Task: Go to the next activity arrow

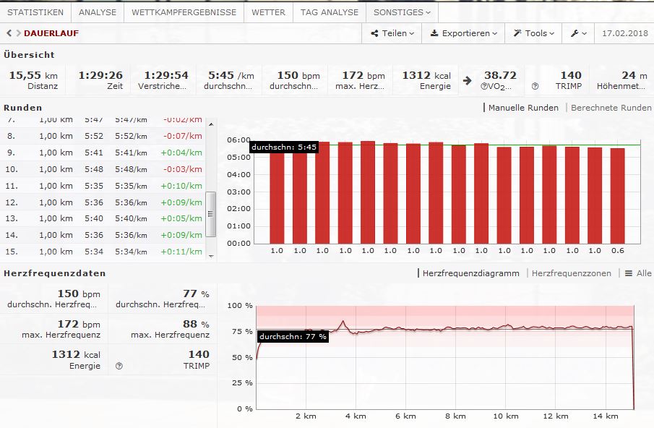Action: click(x=17, y=33)
